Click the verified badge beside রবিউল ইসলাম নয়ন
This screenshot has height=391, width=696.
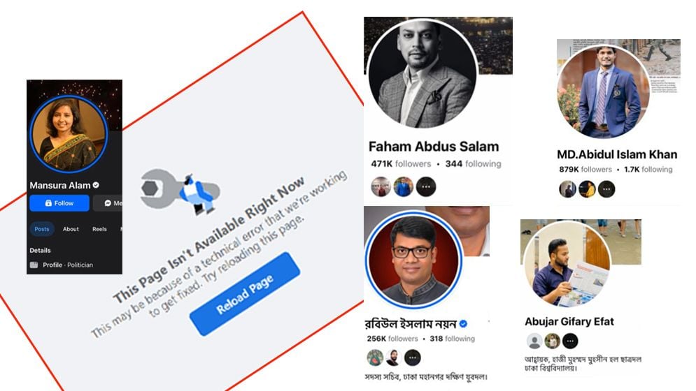pos(462,324)
